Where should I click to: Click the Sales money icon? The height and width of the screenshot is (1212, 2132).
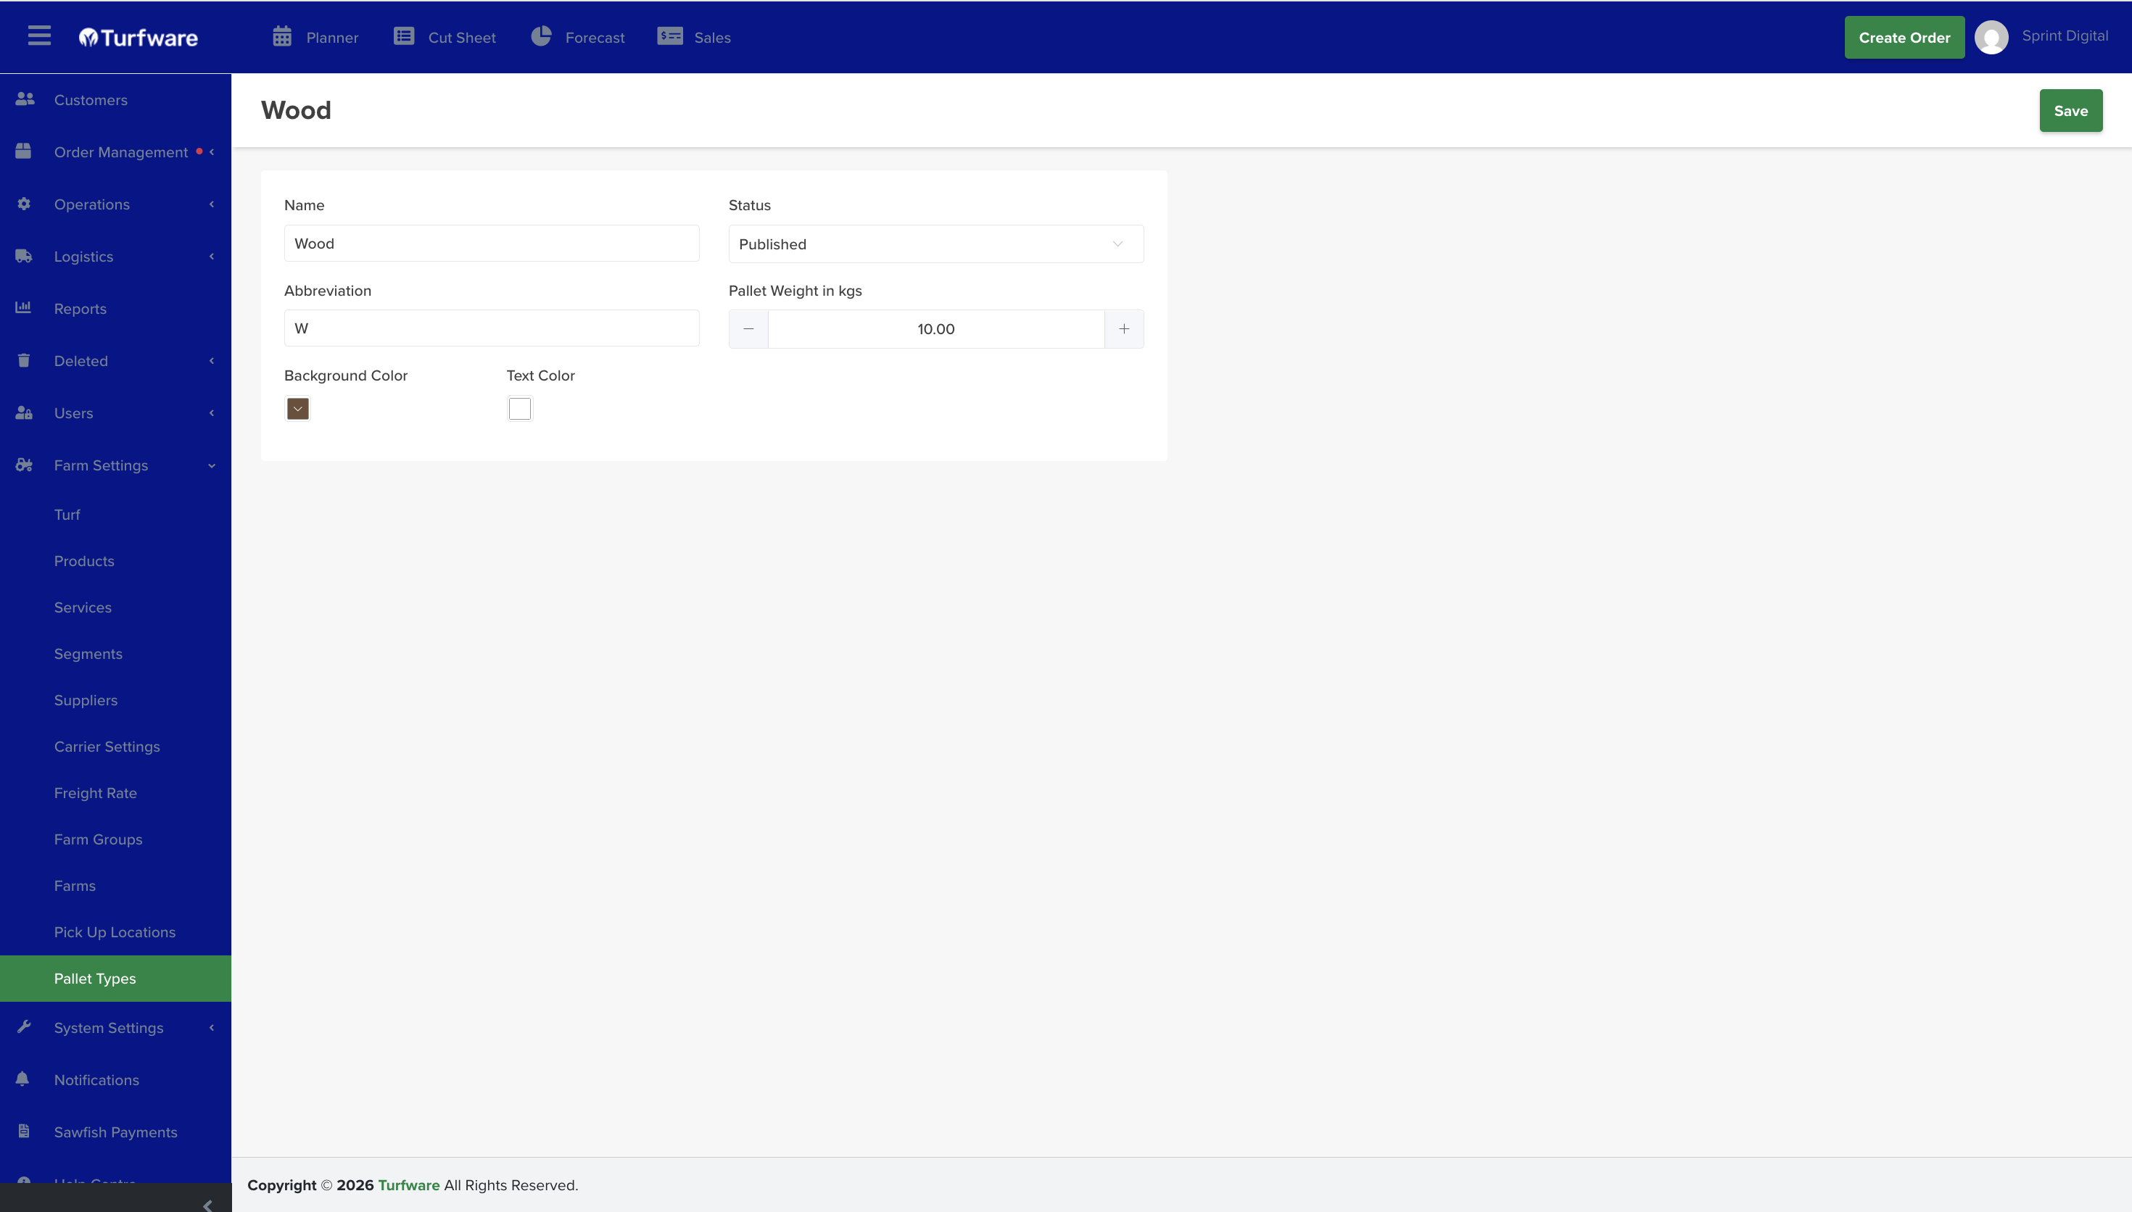click(x=670, y=37)
